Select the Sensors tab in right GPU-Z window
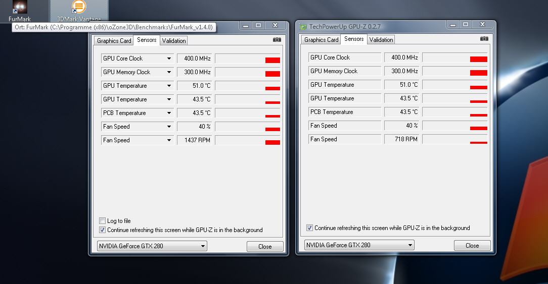 click(x=354, y=39)
